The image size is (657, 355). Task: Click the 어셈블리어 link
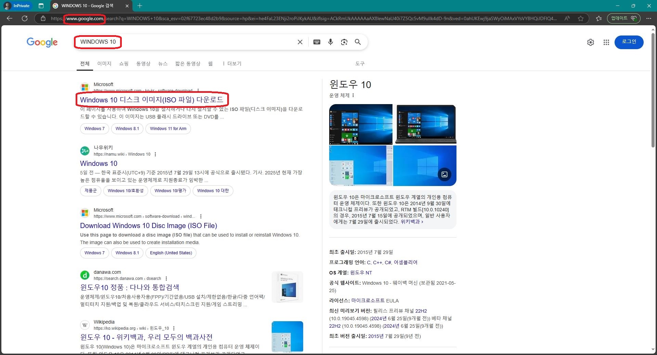(x=405, y=262)
